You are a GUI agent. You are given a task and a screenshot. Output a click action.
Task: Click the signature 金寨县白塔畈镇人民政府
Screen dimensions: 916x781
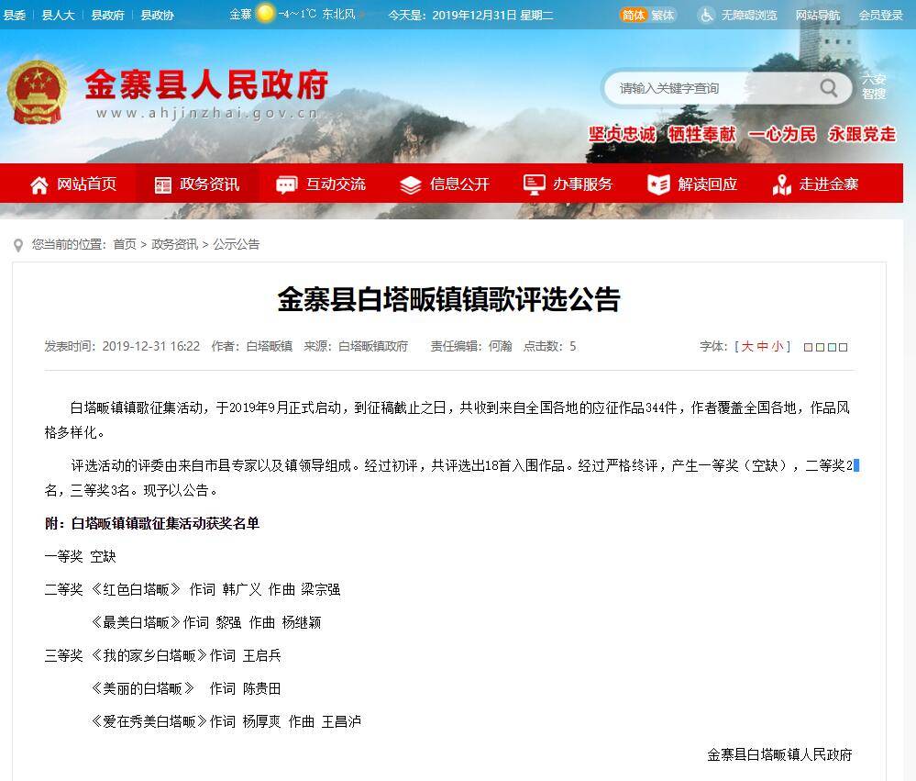779,754
